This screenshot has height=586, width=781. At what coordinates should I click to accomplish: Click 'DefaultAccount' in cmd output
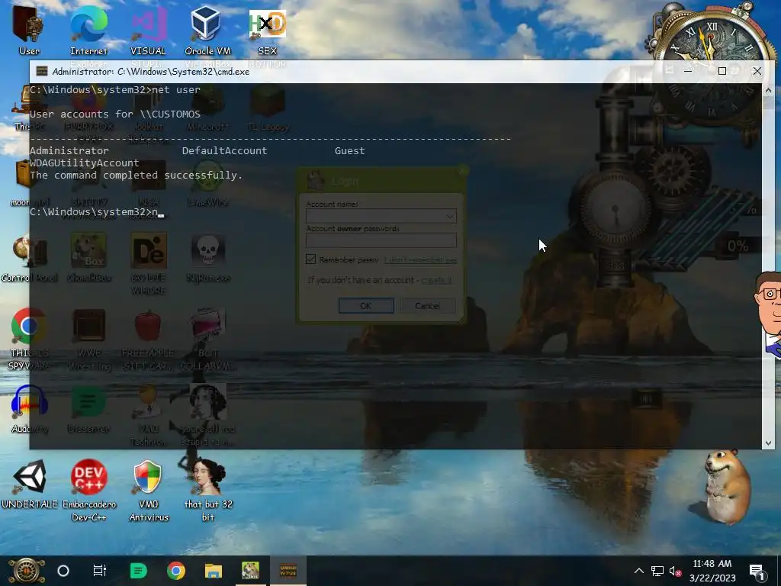point(225,150)
